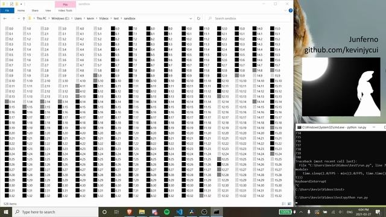
Task: Open the Video Tools ribbon tab
Action: tap(65, 11)
